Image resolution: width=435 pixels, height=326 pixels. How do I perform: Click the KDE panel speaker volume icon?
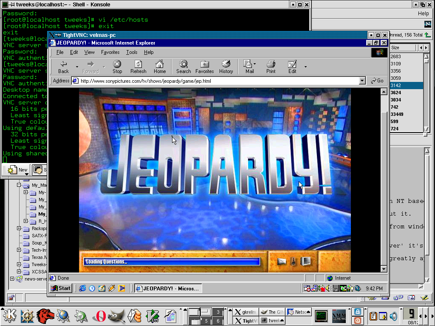click(393, 316)
